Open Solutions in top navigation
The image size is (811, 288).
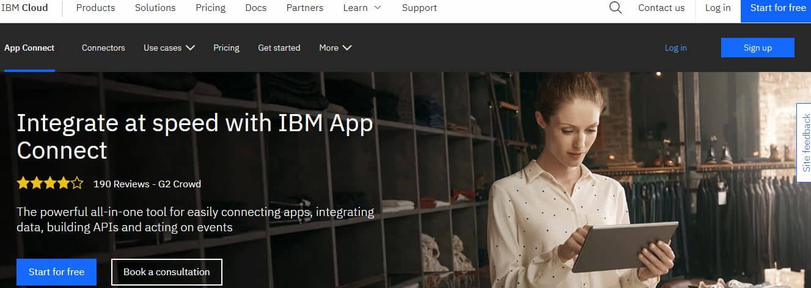155,8
